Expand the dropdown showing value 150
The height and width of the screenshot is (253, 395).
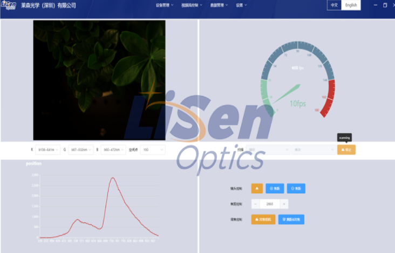[x=152, y=149]
